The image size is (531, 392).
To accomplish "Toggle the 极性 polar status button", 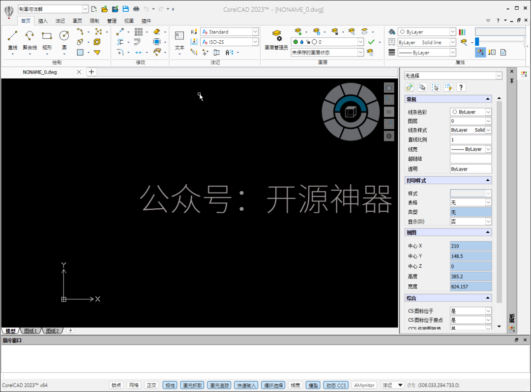I will click(x=170, y=385).
